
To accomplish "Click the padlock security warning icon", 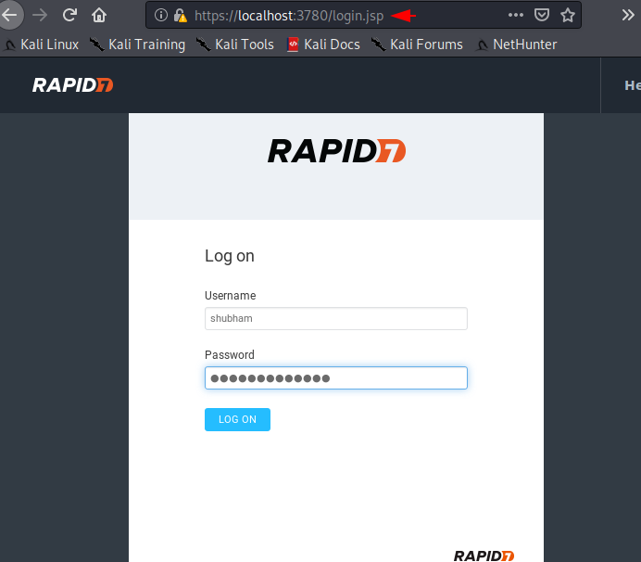I will coord(181,16).
